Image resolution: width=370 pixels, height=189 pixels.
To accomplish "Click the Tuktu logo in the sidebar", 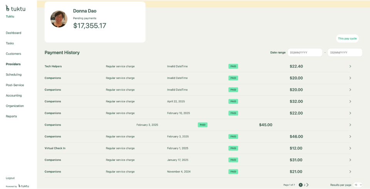I will (15, 8).
